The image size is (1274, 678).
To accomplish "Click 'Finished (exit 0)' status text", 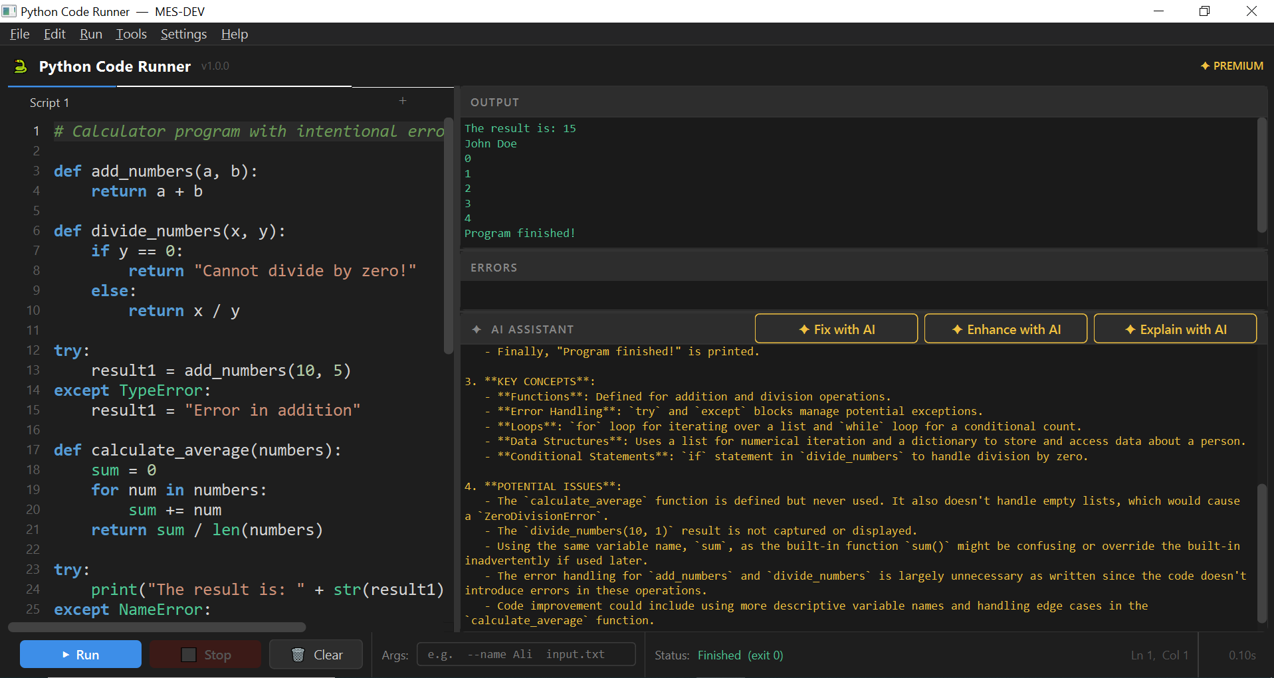I will click(740, 655).
